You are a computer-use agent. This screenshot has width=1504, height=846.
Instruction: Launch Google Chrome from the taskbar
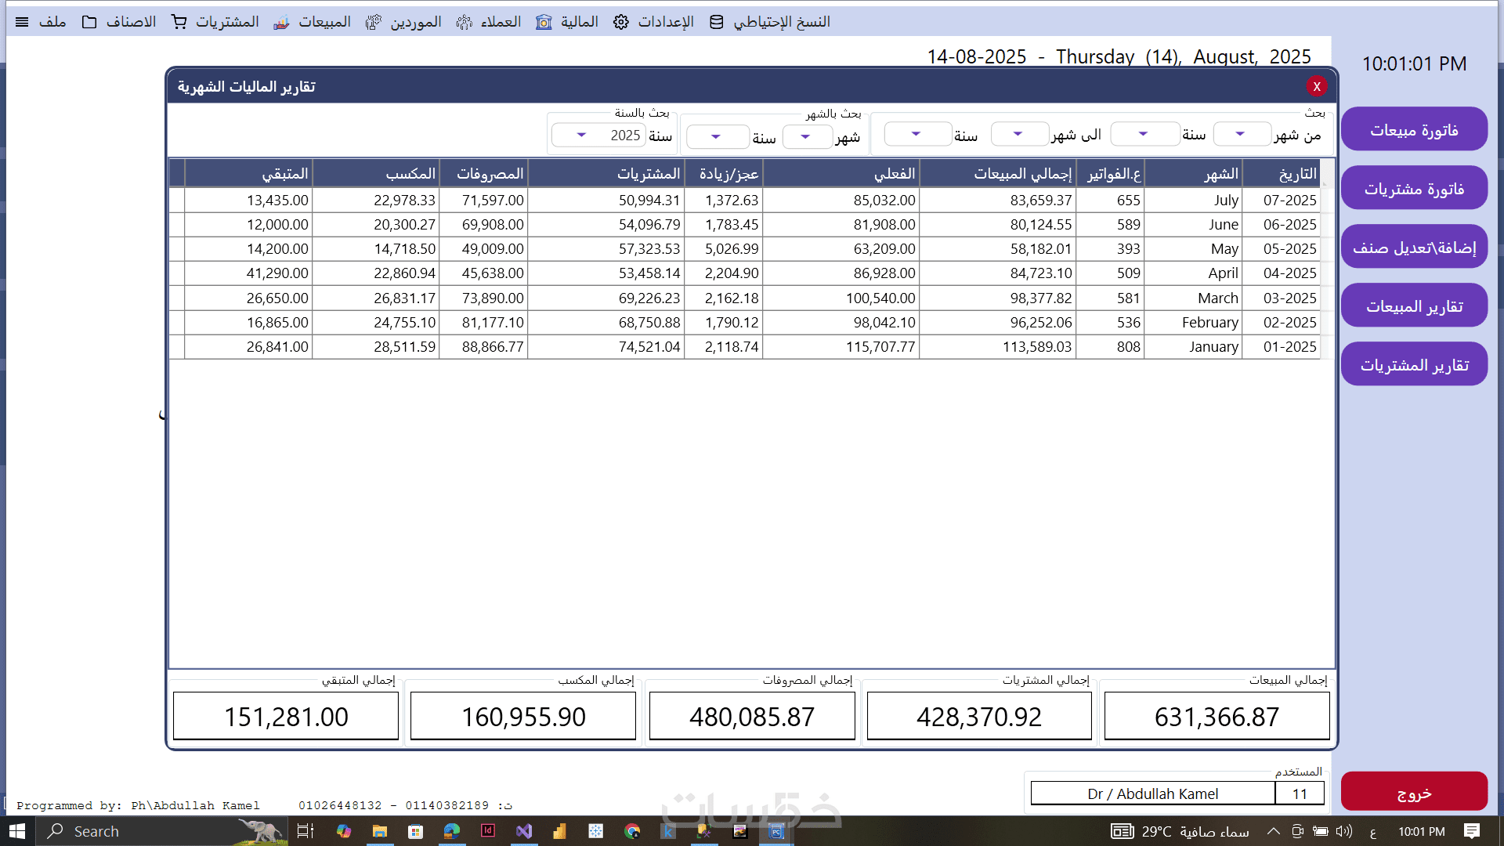coord(632,831)
